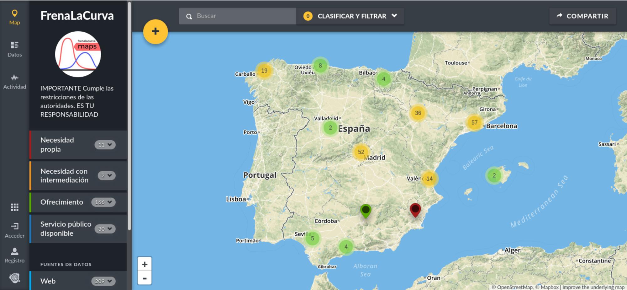This screenshot has width=627, height=290.
Task: Click the Compartir share button
Action: tap(582, 16)
